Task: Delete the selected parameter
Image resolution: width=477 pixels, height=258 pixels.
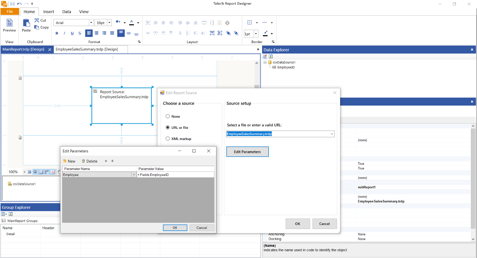Action: pyautogui.click(x=89, y=161)
